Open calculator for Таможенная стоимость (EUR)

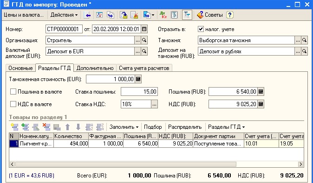[x=138, y=79]
